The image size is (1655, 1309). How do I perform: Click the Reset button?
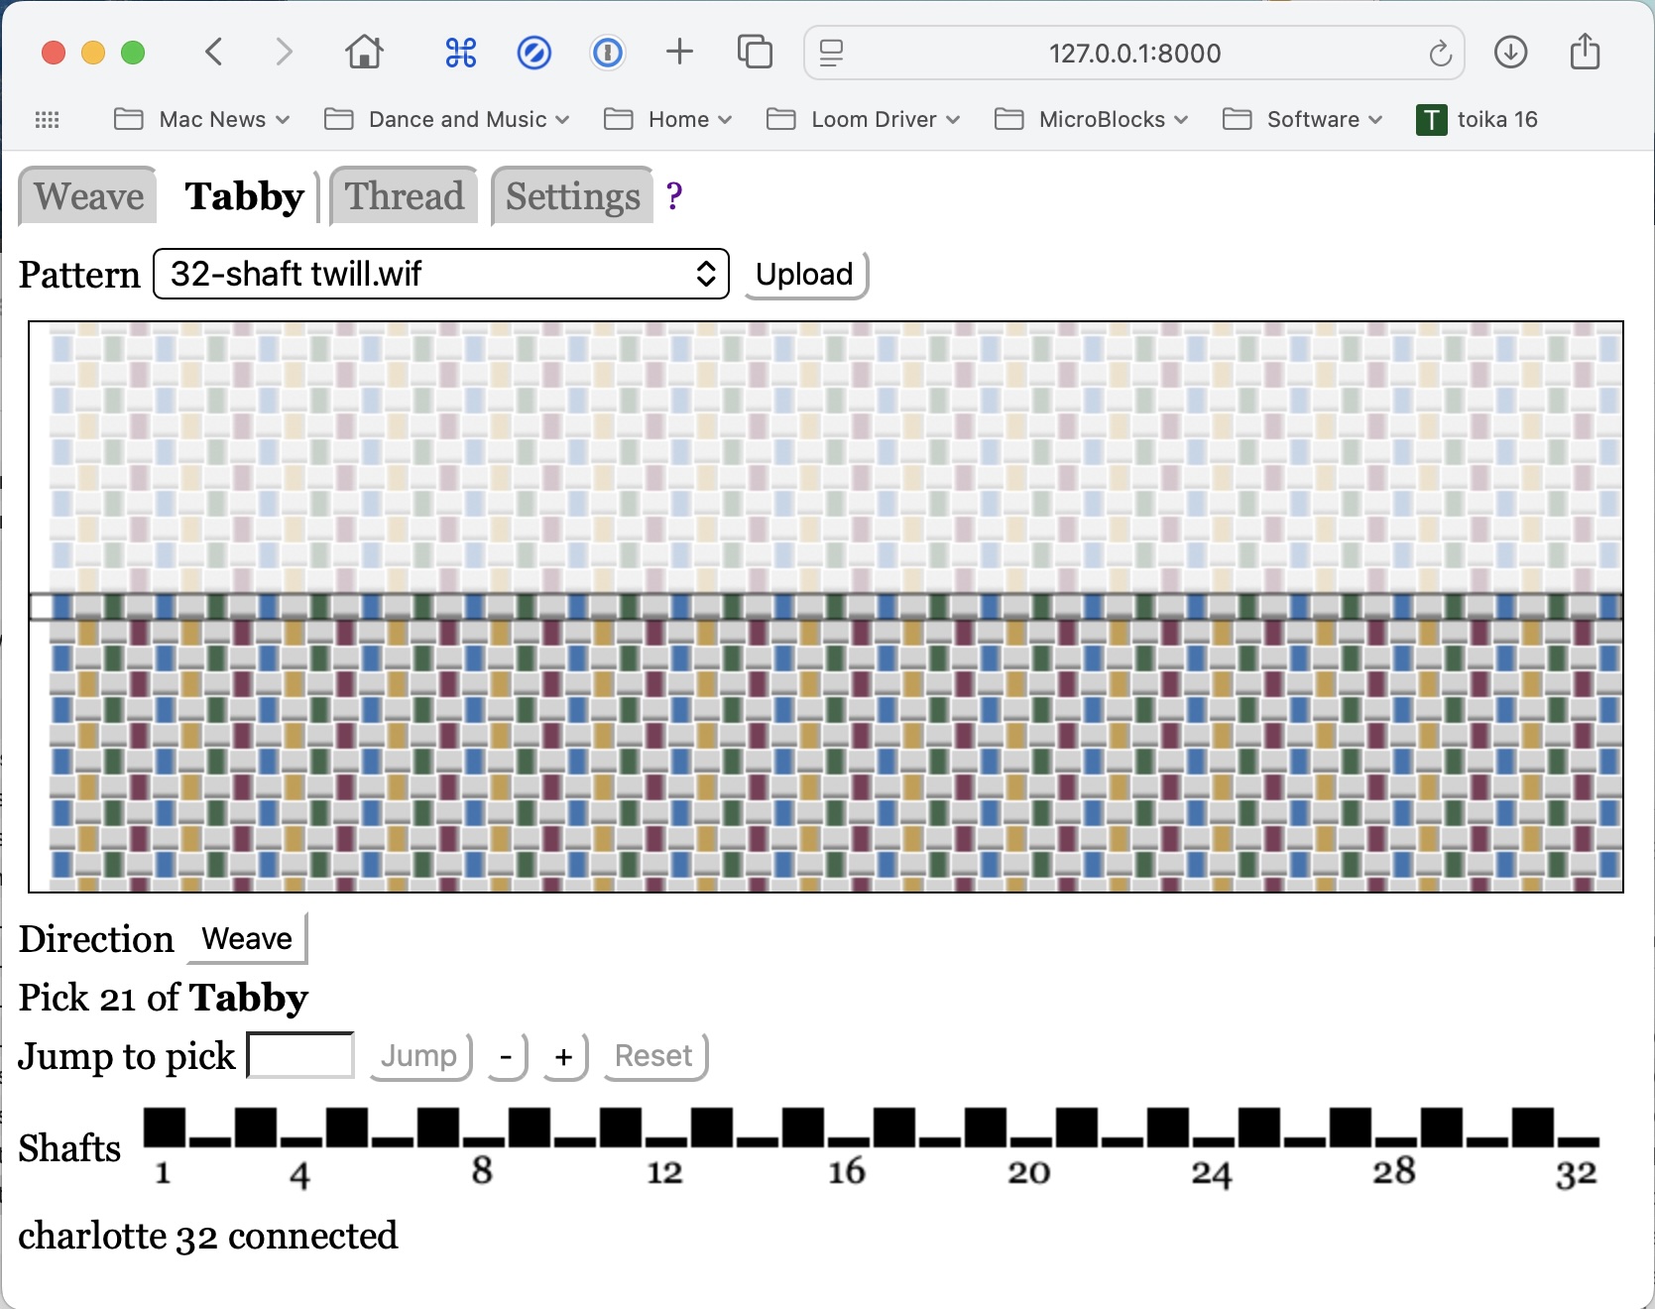click(654, 1056)
